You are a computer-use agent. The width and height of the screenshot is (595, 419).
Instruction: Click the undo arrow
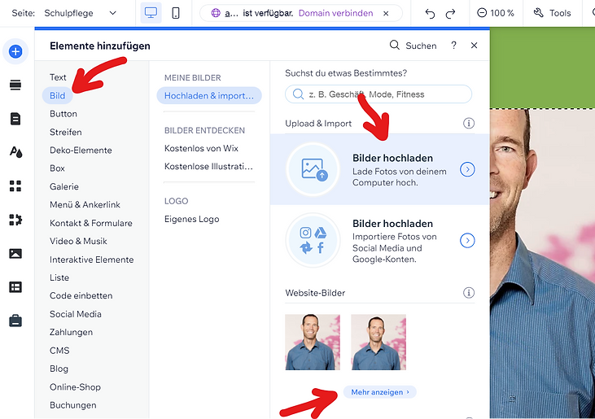pyautogui.click(x=430, y=14)
